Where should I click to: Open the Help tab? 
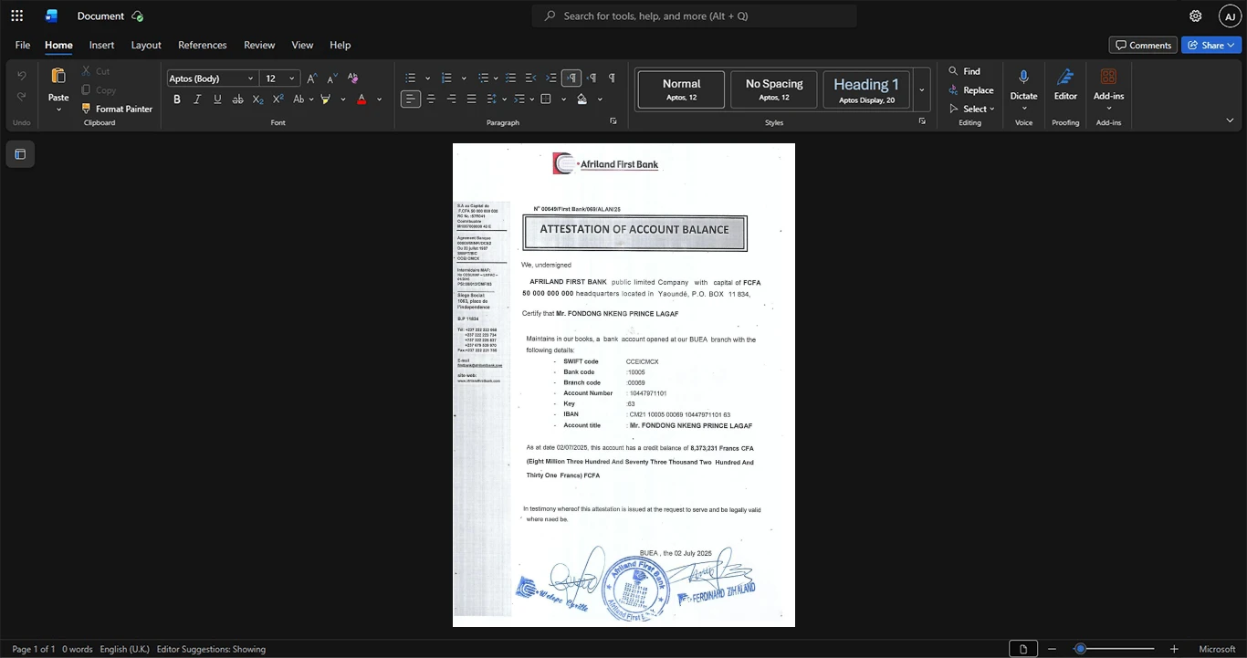340,45
